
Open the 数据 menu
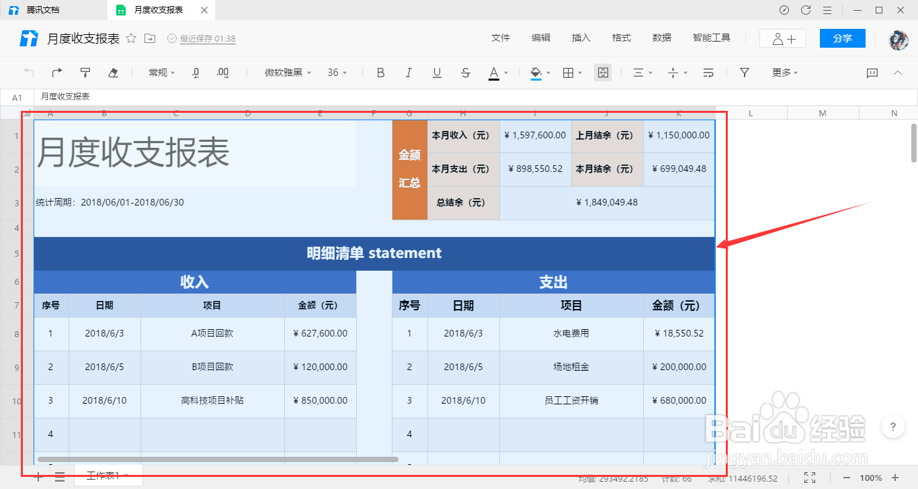(662, 38)
